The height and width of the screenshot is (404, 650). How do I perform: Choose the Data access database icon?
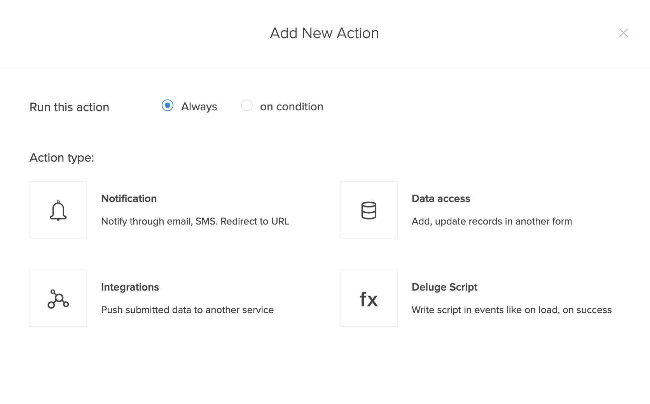(369, 210)
